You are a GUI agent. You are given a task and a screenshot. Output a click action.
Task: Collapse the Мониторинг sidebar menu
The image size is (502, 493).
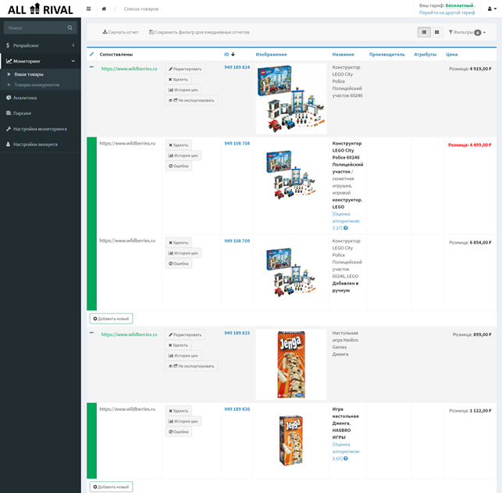(x=41, y=61)
